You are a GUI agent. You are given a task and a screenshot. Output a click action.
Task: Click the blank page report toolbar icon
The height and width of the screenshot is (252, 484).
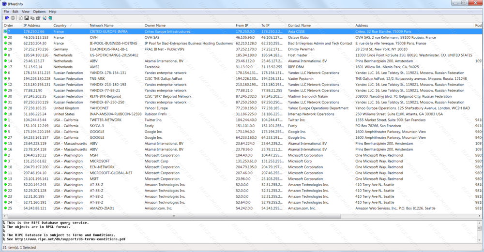[x=21, y=18]
